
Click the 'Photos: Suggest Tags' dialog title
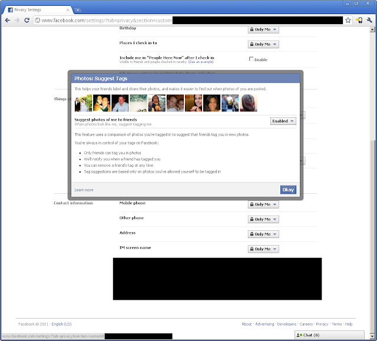[x=101, y=78]
